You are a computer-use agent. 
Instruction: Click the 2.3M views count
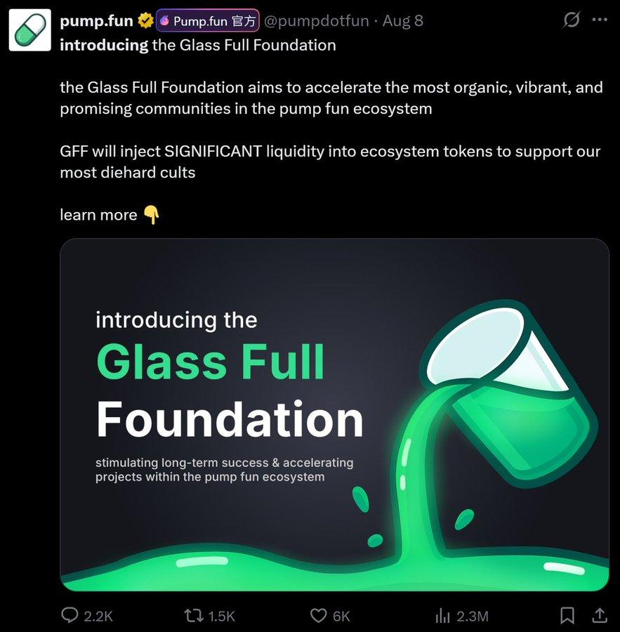[473, 616]
